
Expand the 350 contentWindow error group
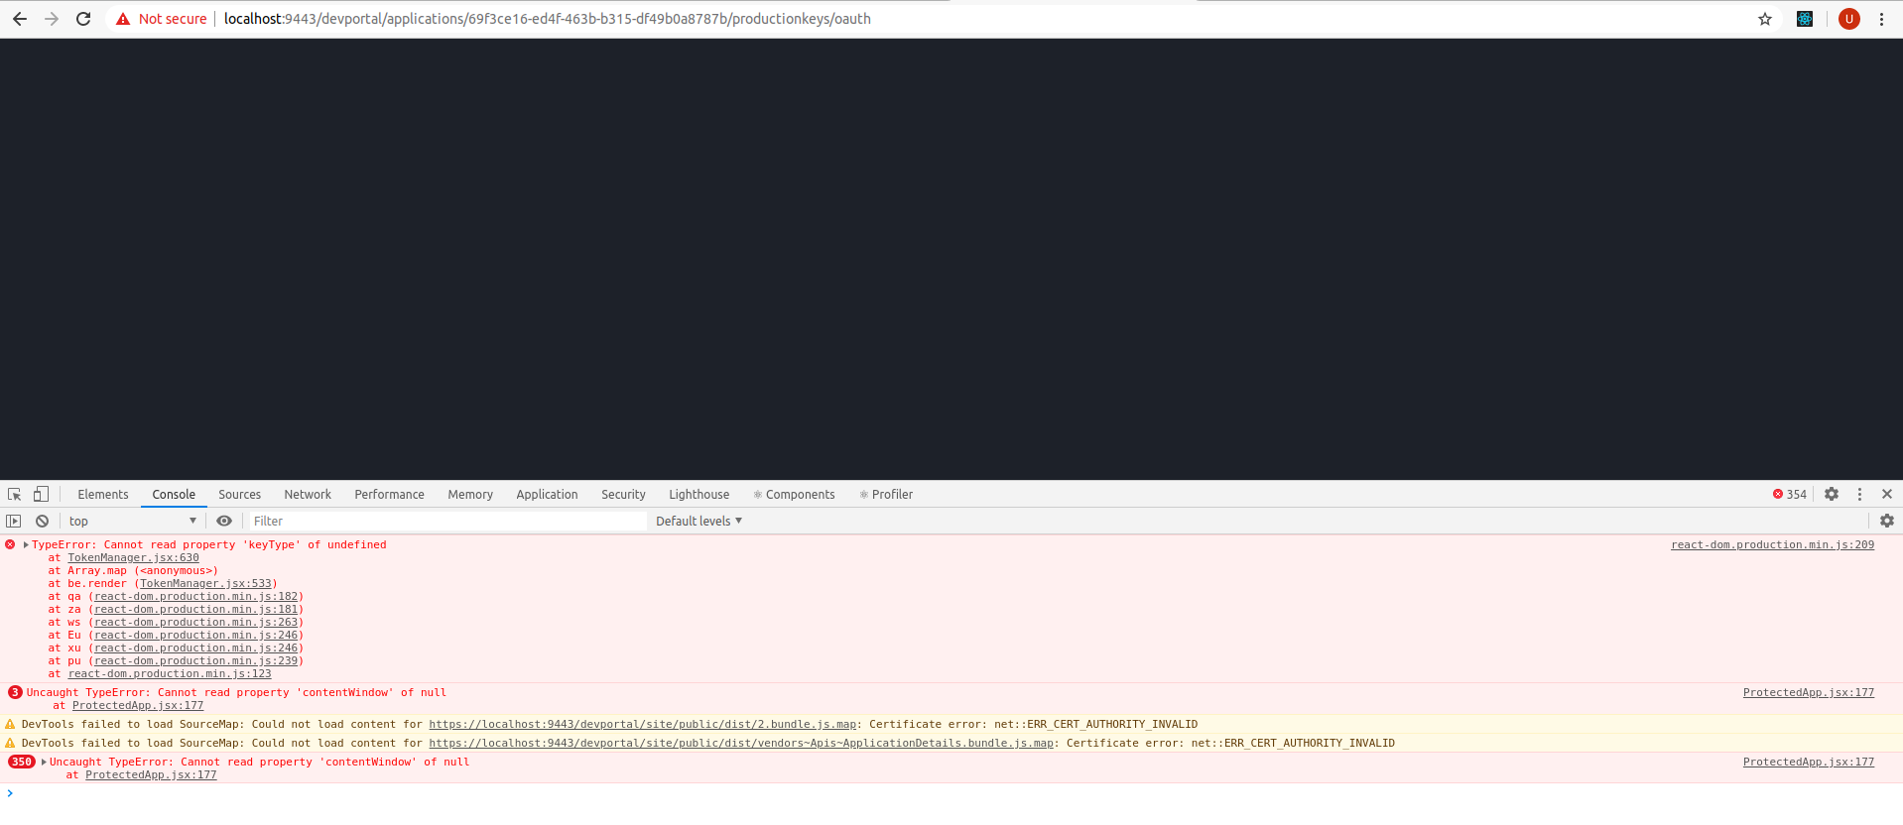coord(44,762)
